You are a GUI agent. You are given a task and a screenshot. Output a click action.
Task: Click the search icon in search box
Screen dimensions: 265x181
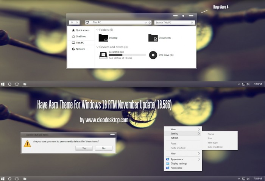click(192, 23)
